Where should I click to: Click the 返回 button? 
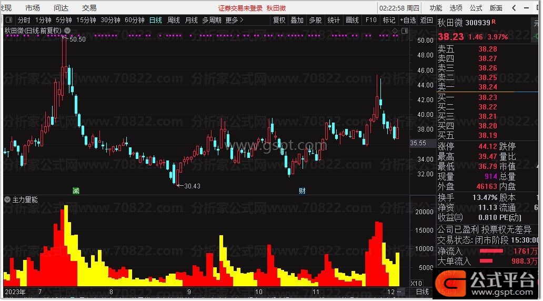426,20
